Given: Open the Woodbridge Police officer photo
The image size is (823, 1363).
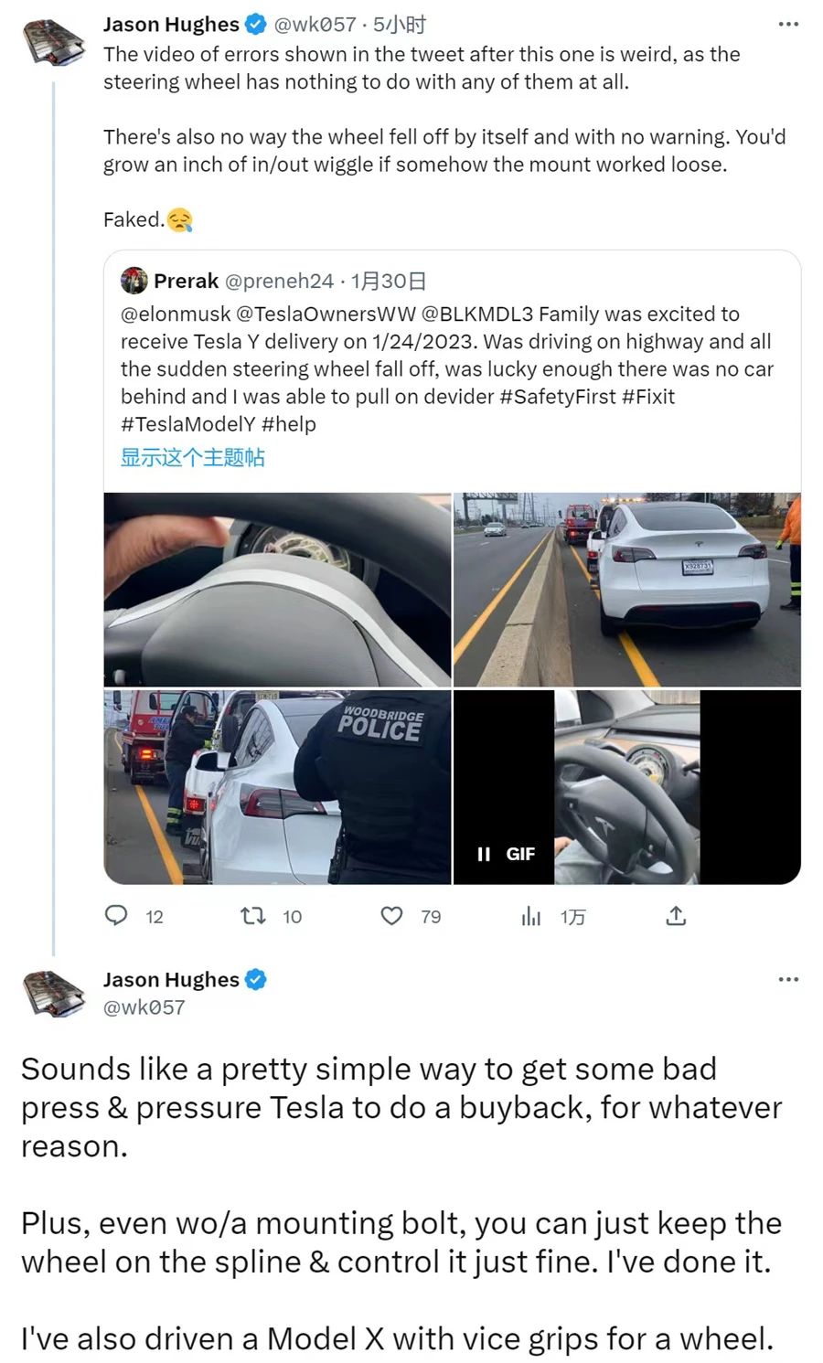Looking at the screenshot, I should coord(277,787).
